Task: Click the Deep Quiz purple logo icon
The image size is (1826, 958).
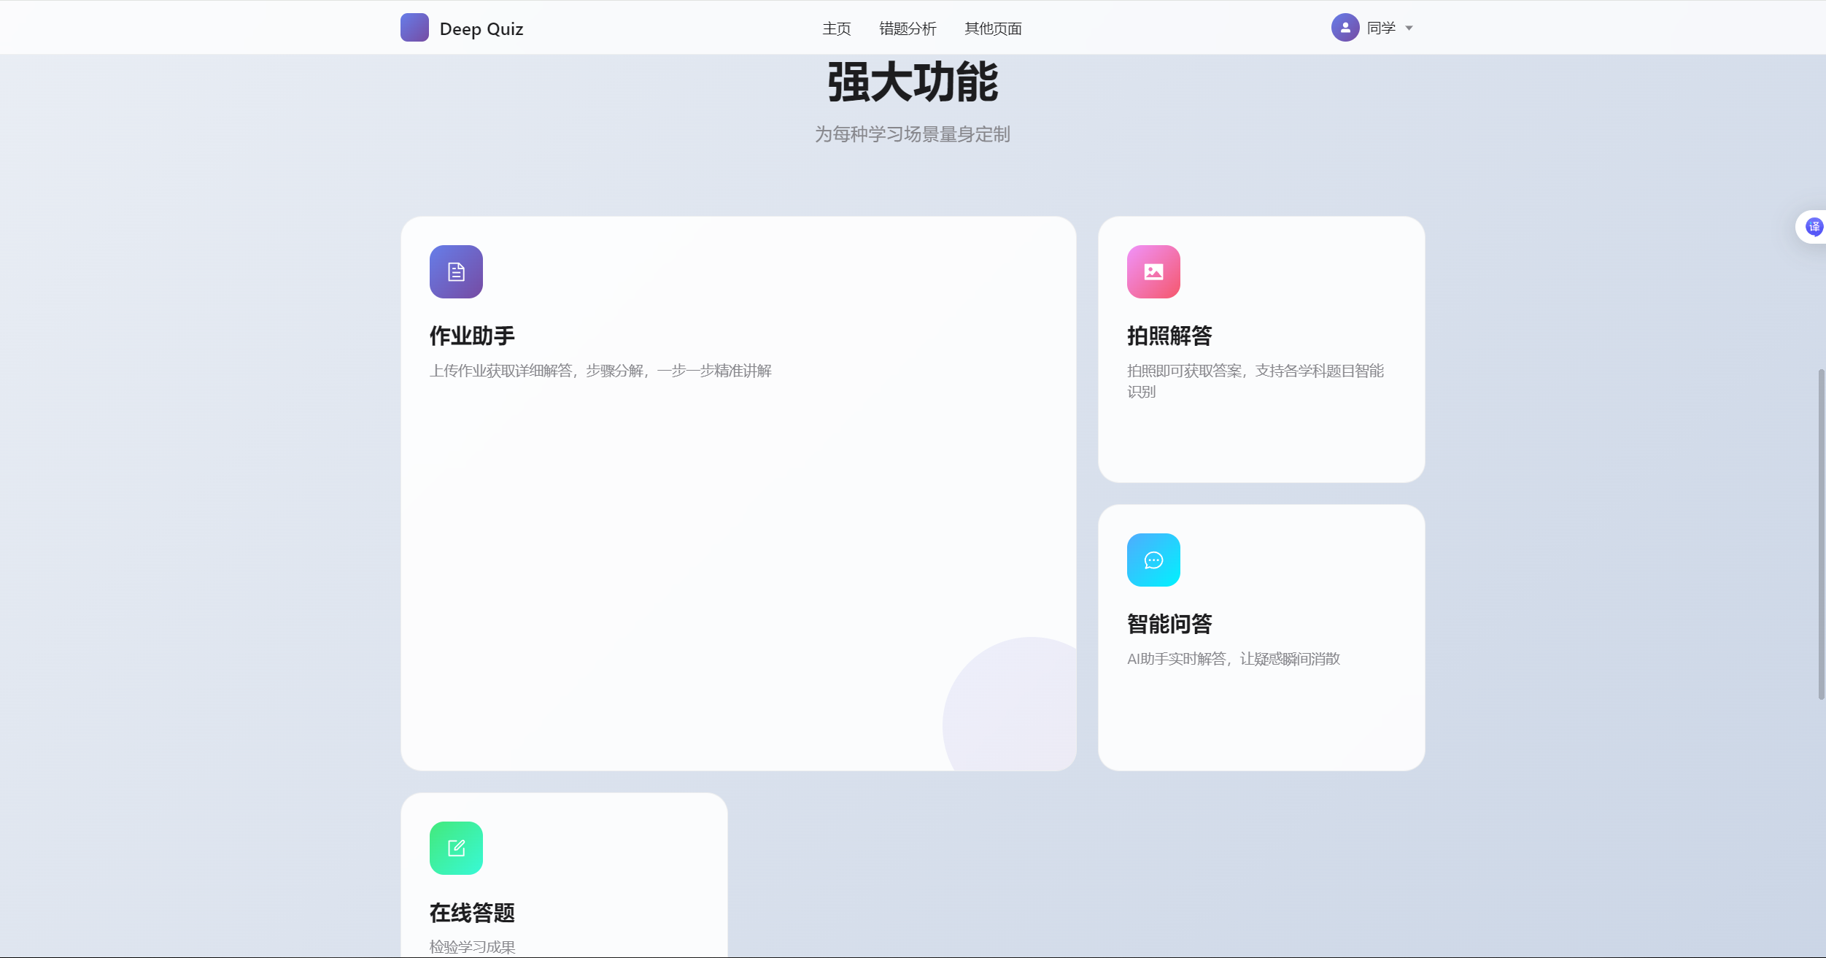Action: tap(414, 28)
